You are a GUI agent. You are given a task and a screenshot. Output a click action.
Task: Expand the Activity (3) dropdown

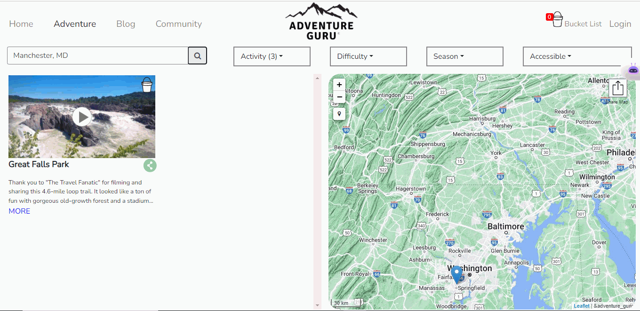coord(272,56)
